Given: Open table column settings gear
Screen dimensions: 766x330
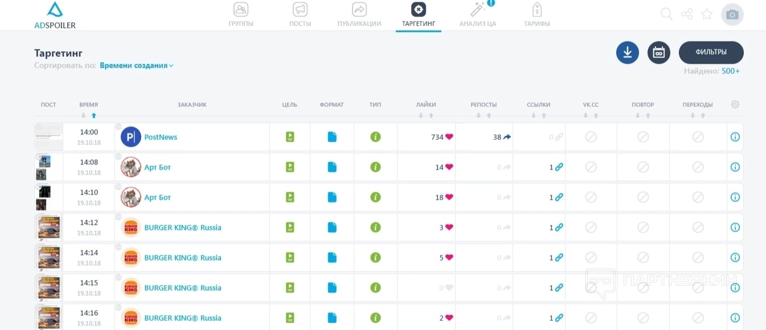Looking at the screenshot, I should 735,105.
